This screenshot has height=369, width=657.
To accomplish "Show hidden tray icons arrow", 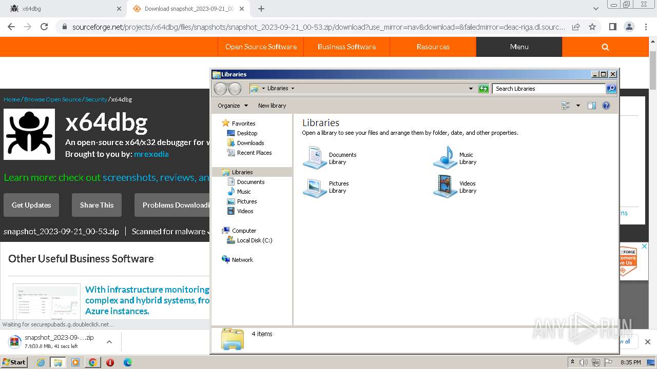I will click(x=573, y=362).
